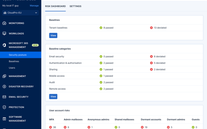Viewport: 207px width, 129px height.
Task: Switch to the Settings tab
Action: (x=75, y=6)
